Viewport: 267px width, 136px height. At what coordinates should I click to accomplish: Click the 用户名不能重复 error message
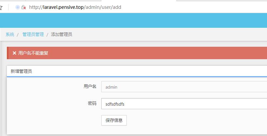coord(33,53)
